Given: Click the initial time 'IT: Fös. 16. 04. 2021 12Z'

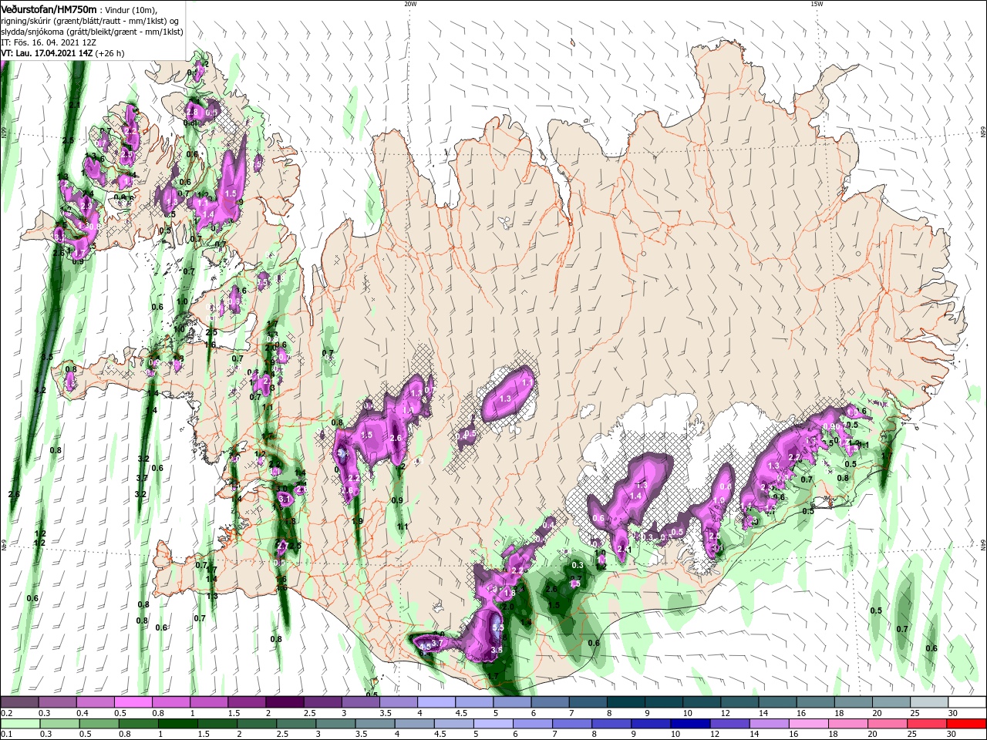Looking at the screenshot, I should (x=48, y=43).
